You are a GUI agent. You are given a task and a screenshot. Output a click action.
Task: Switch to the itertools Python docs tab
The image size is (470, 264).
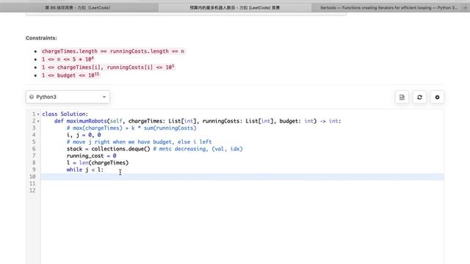pos(388,8)
